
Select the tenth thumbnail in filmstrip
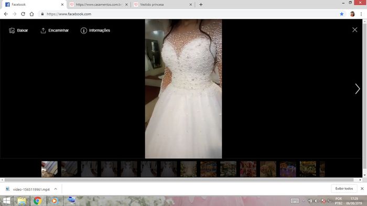point(229,169)
